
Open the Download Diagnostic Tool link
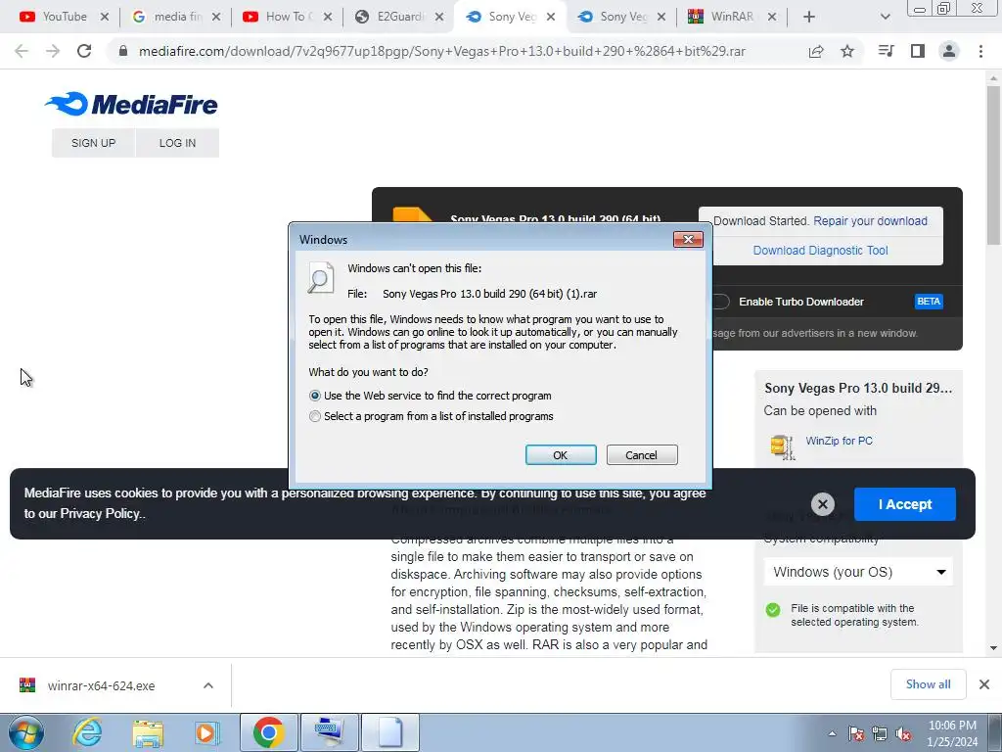[821, 250]
